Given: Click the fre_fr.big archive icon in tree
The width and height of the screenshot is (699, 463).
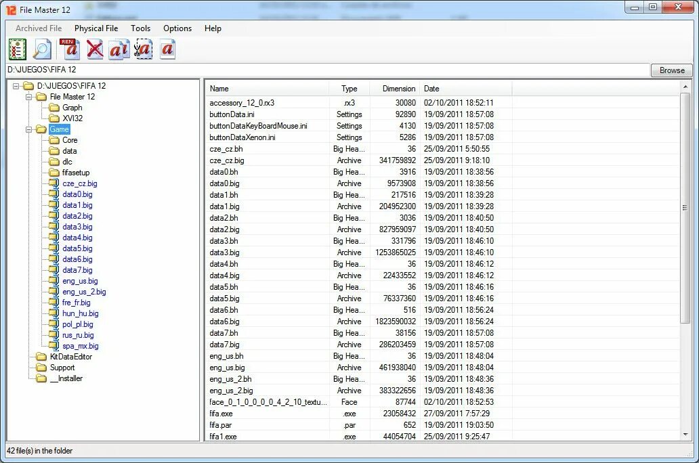Looking at the screenshot, I should tap(54, 303).
